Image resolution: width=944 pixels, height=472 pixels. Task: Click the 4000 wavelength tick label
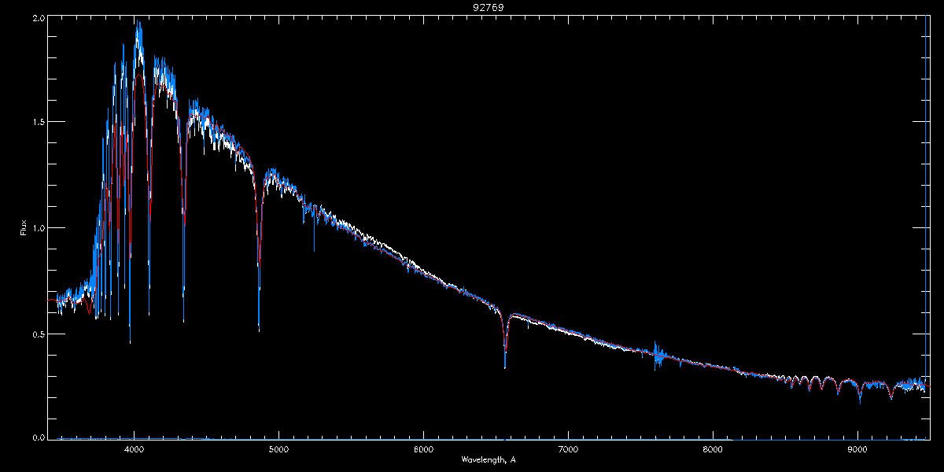135,449
